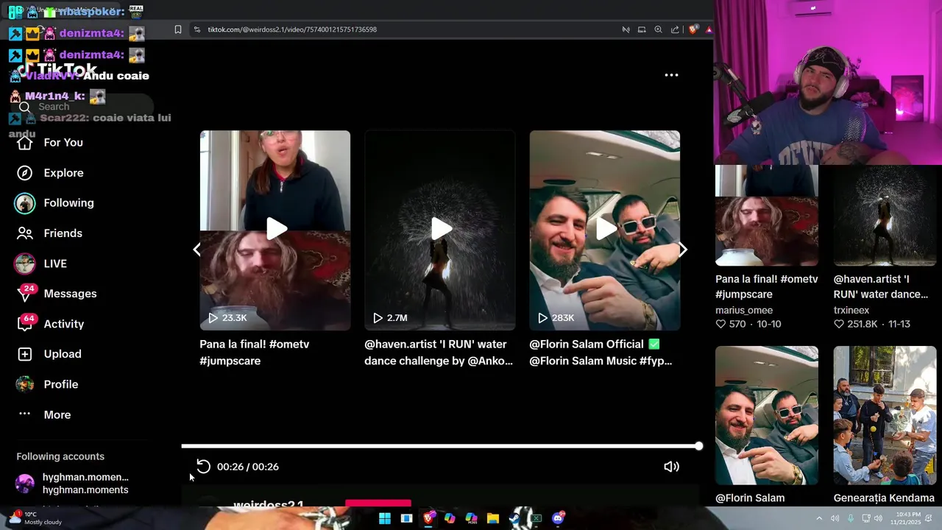Screen dimensions: 942x530
Task: Open 'Pana la final! #ometv #jumpscare' caption
Action: click(255, 353)
